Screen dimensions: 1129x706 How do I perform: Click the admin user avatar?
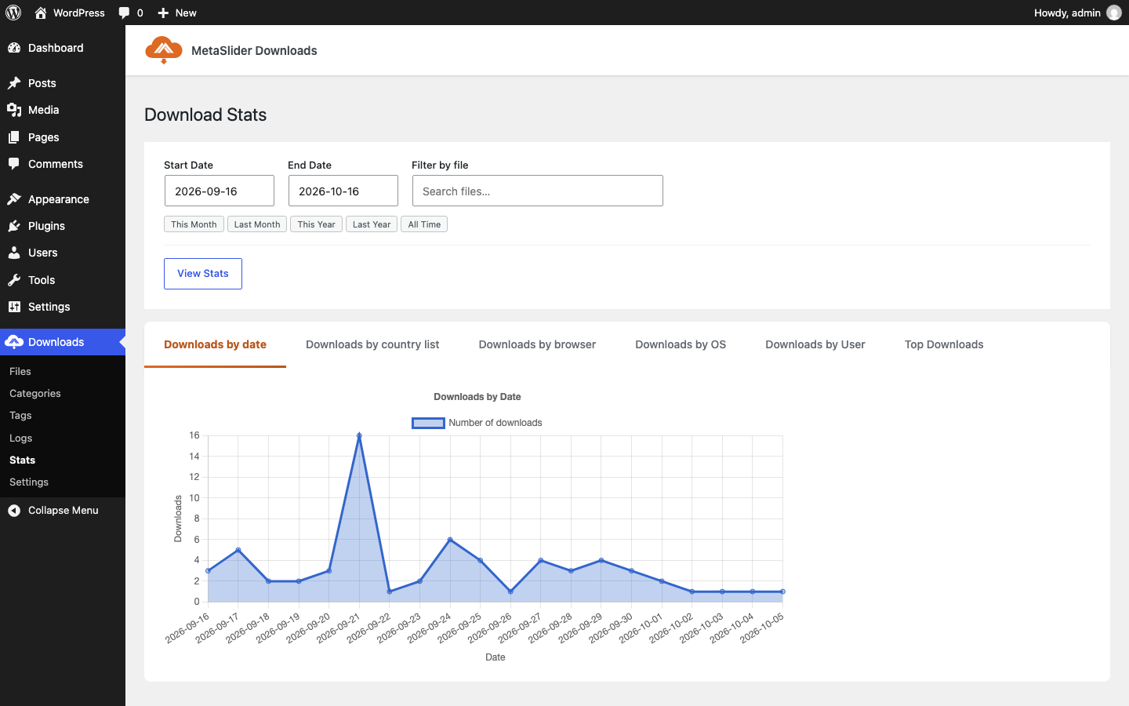(x=1114, y=13)
